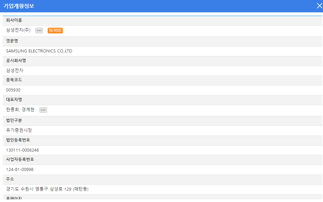The image size is (323, 202).
Task: Click the corporate registration number 130111-0006246
Action: [x=22, y=150]
